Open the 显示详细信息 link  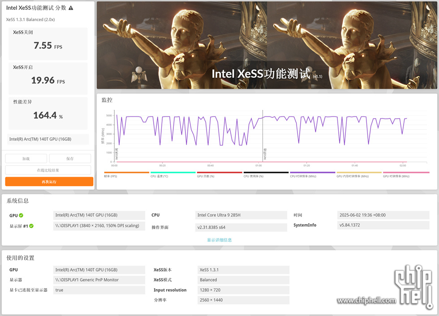click(219, 240)
